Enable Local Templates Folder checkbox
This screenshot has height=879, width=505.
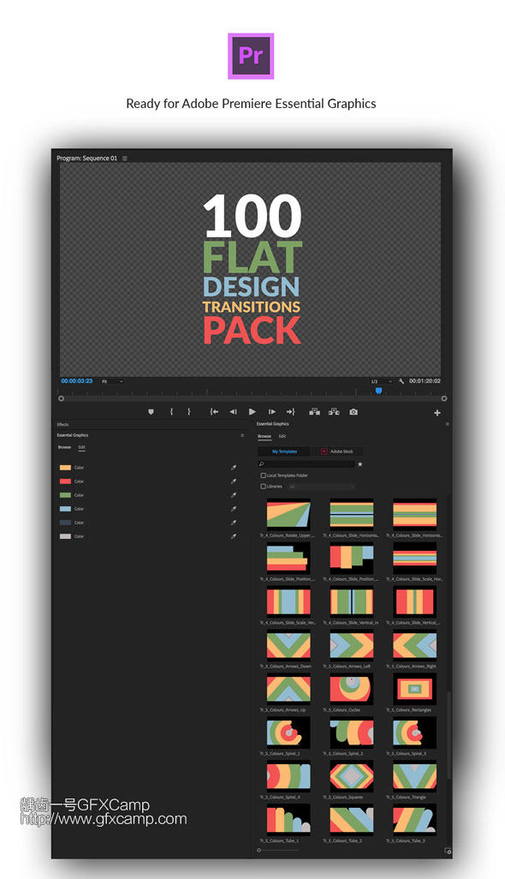coord(263,475)
